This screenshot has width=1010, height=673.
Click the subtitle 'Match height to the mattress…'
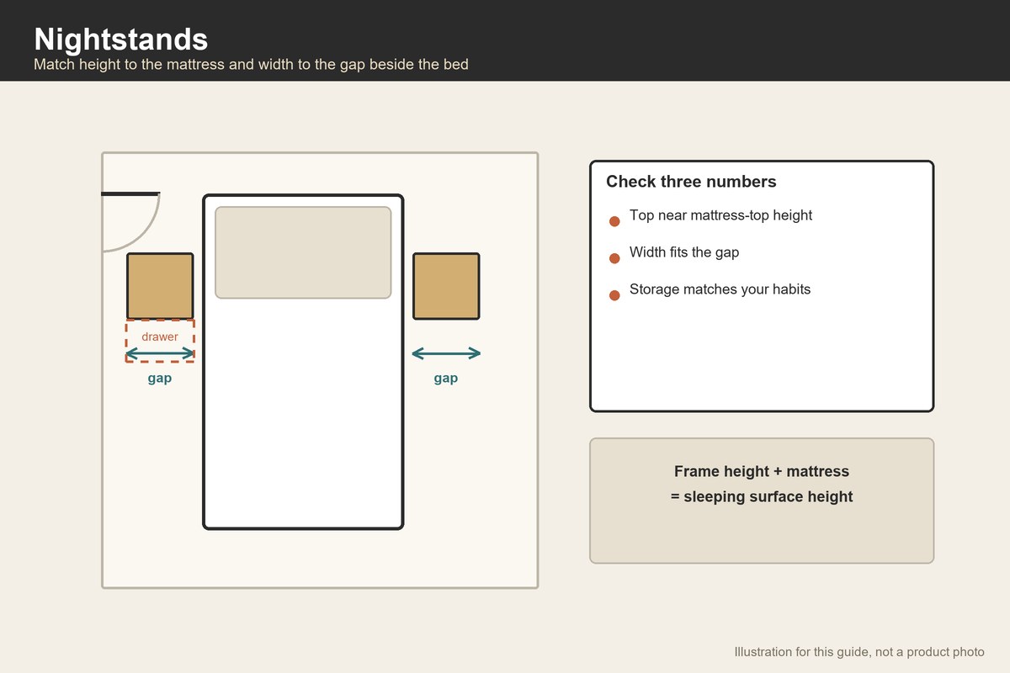pyautogui.click(x=251, y=65)
